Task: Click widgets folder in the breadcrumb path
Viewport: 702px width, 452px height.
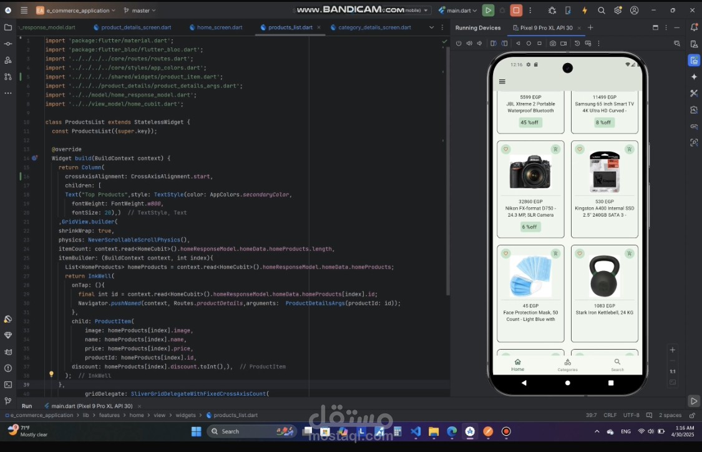Action: [x=185, y=415]
